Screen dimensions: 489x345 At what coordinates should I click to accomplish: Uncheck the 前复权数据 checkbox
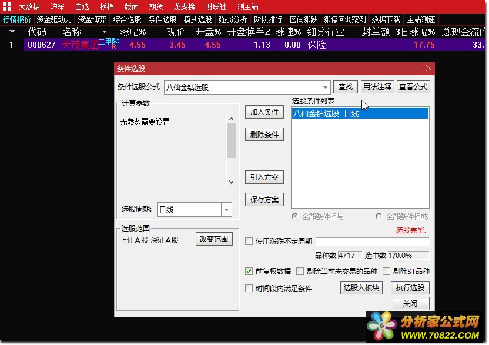pos(249,271)
